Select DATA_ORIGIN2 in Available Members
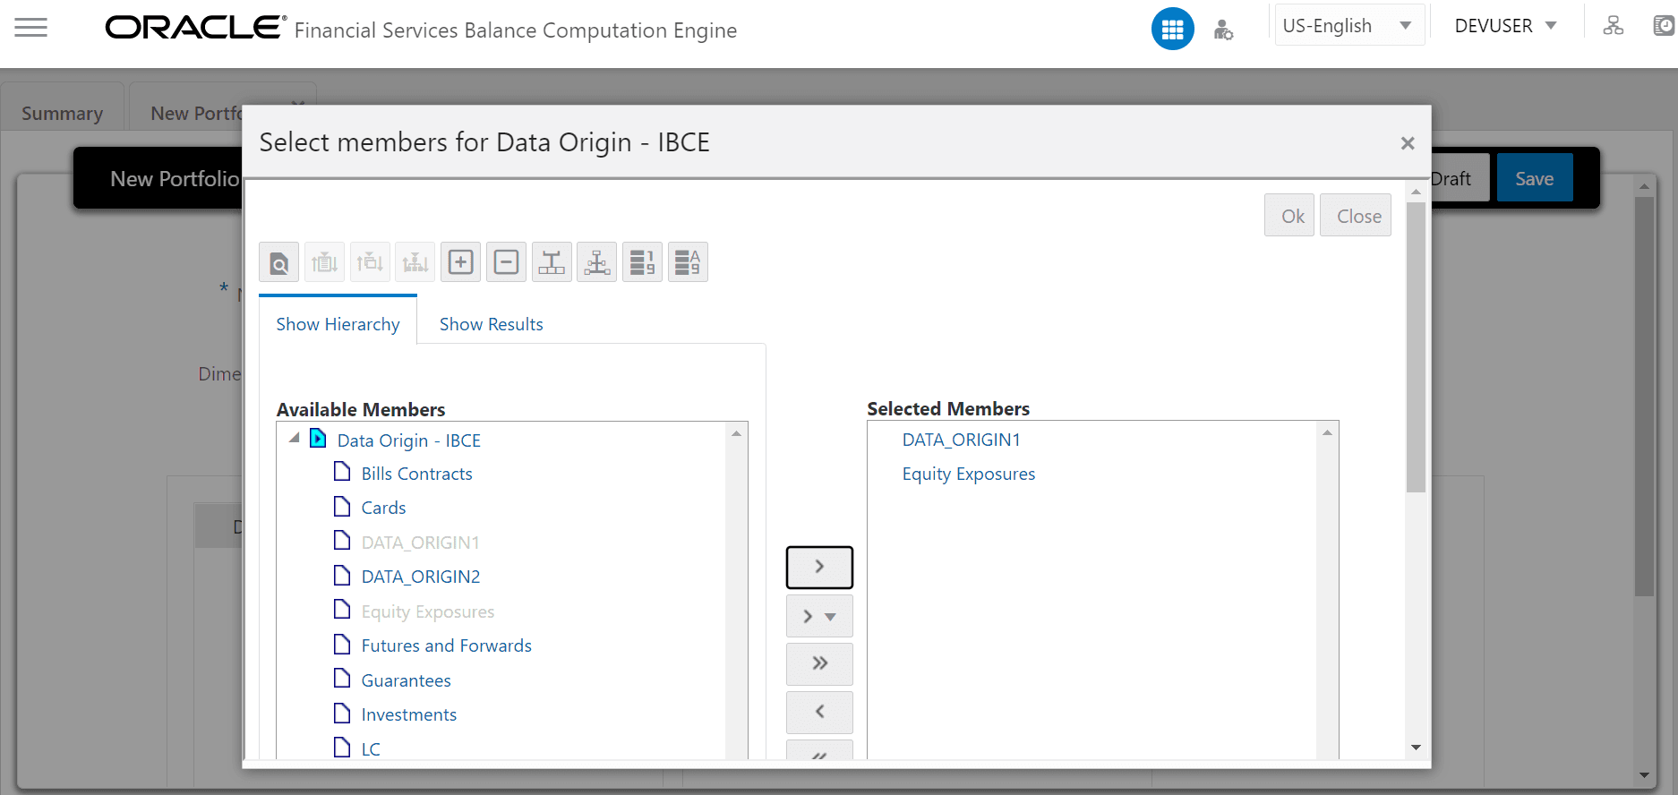The image size is (1678, 795). point(421,577)
